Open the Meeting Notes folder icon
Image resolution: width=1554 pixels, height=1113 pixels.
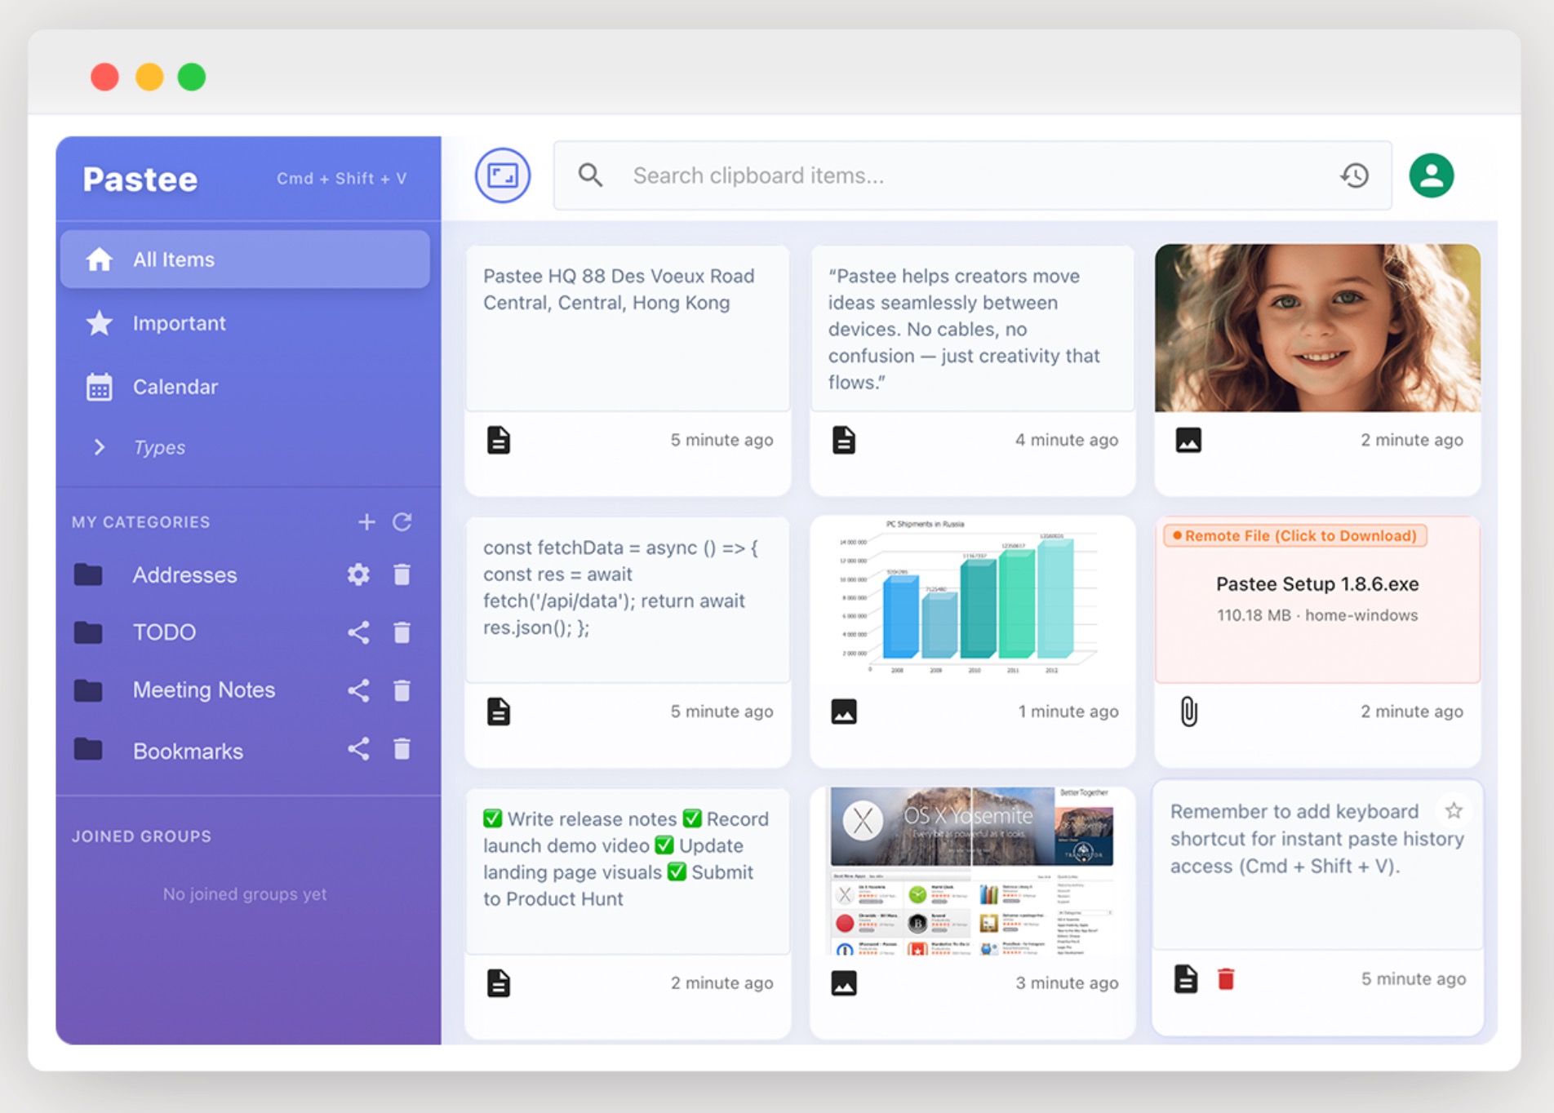(x=88, y=690)
